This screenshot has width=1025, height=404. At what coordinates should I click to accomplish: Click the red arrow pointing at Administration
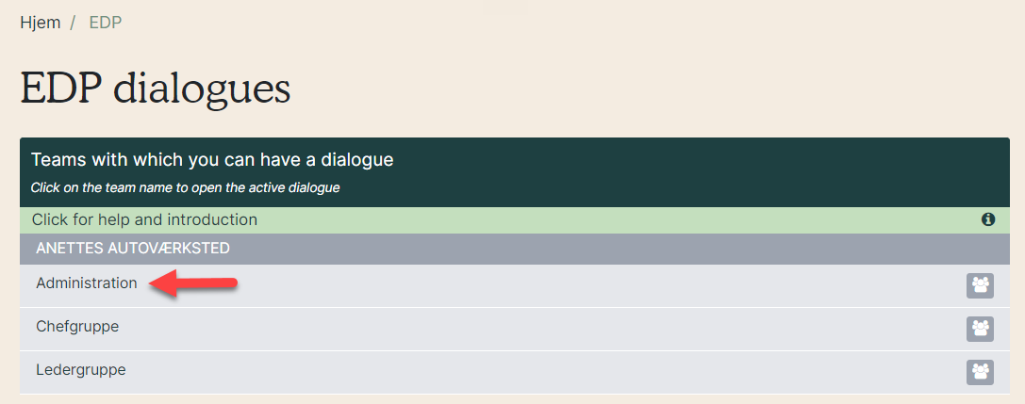point(193,284)
